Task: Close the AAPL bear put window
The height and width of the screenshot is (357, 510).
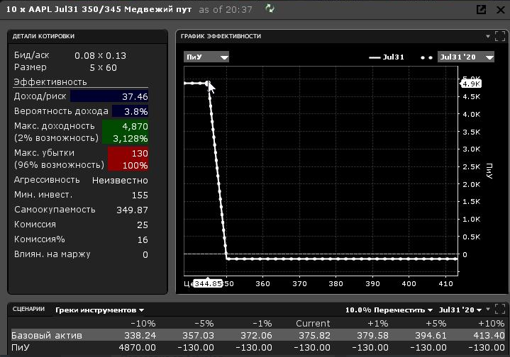Action: click(x=501, y=10)
